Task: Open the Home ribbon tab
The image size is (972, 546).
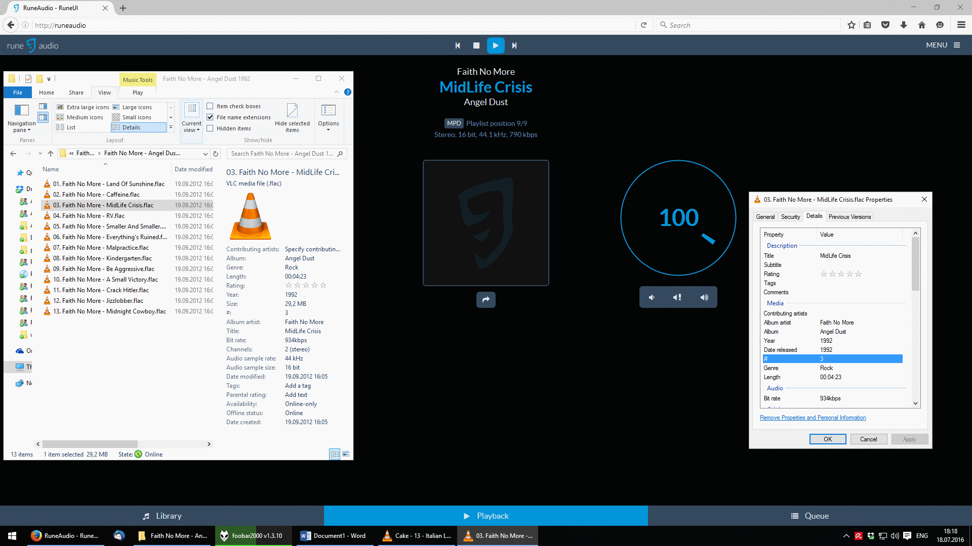Action: click(x=47, y=93)
